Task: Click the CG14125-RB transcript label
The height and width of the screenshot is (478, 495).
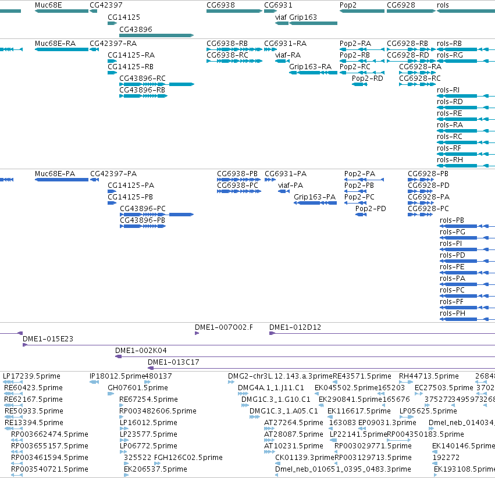Action: point(131,66)
